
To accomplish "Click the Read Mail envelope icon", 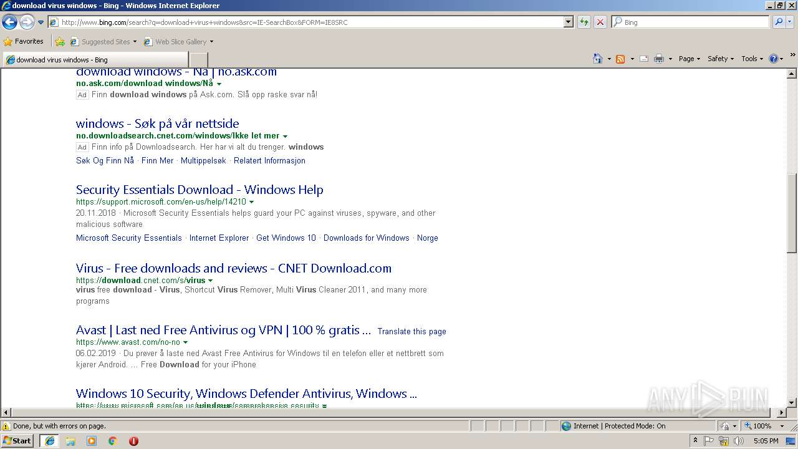I will [x=644, y=59].
